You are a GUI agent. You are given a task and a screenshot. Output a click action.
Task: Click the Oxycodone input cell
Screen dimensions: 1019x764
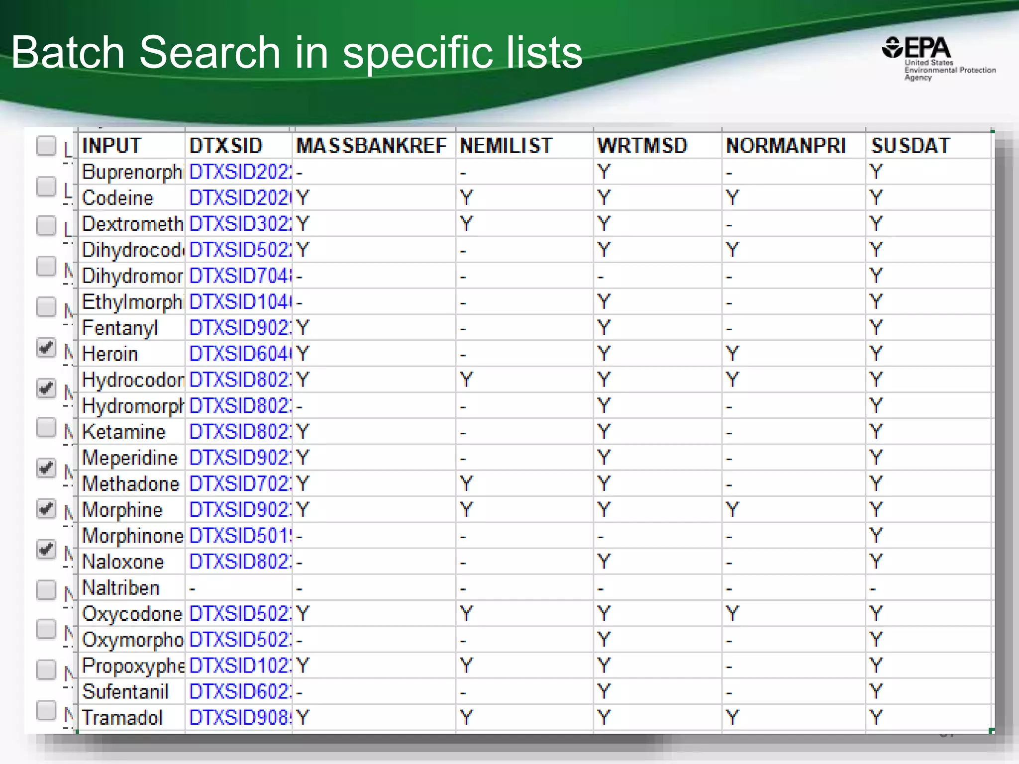pyautogui.click(x=132, y=614)
